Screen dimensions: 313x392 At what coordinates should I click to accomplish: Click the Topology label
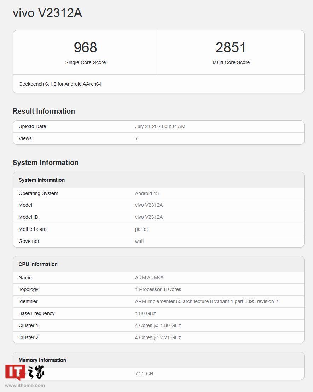tap(28, 290)
